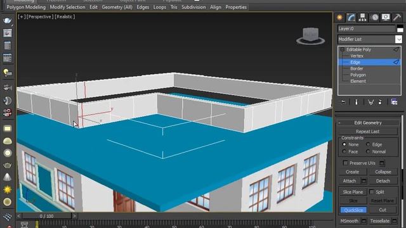Image resolution: width=406 pixels, height=228 pixels.
Task: Create a teapot primitive from left toolbar
Action: [7, 165]
